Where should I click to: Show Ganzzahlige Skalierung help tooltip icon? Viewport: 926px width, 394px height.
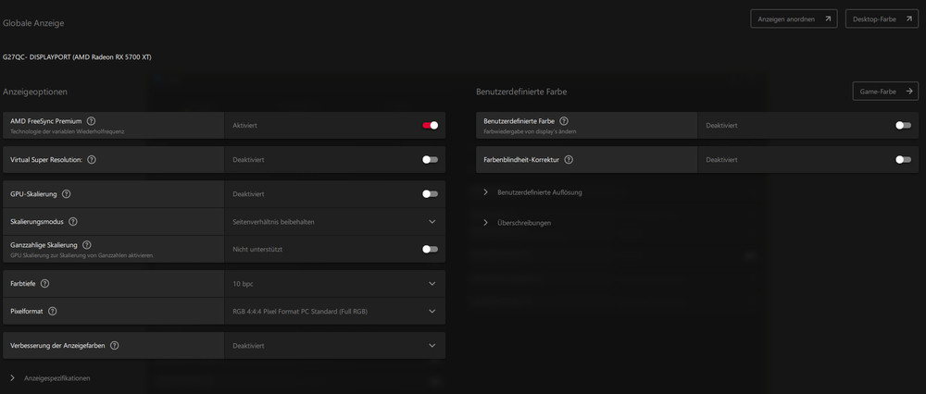coord(87,245)
